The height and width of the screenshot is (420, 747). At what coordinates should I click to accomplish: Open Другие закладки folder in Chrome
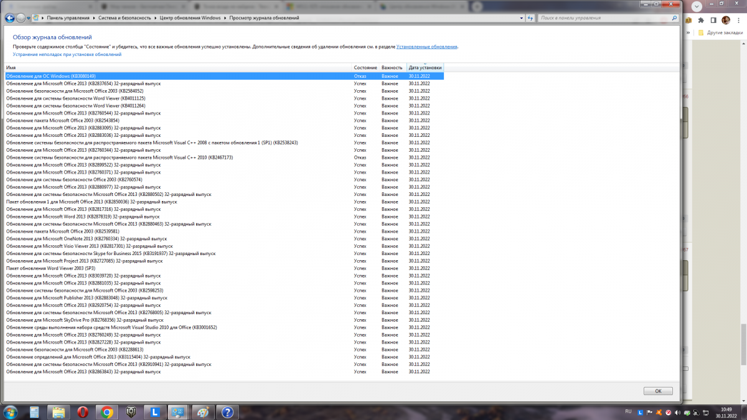[x=720, y=32]
